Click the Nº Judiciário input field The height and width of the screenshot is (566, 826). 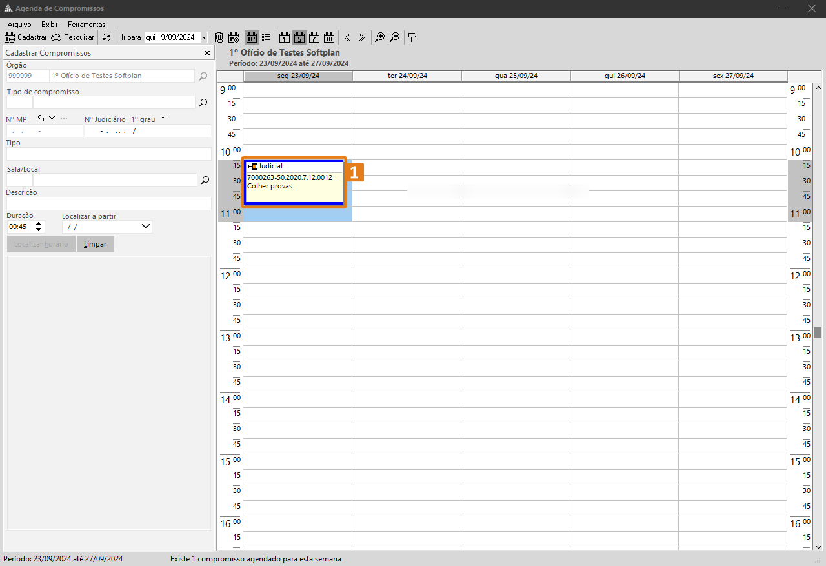[148, 131]
